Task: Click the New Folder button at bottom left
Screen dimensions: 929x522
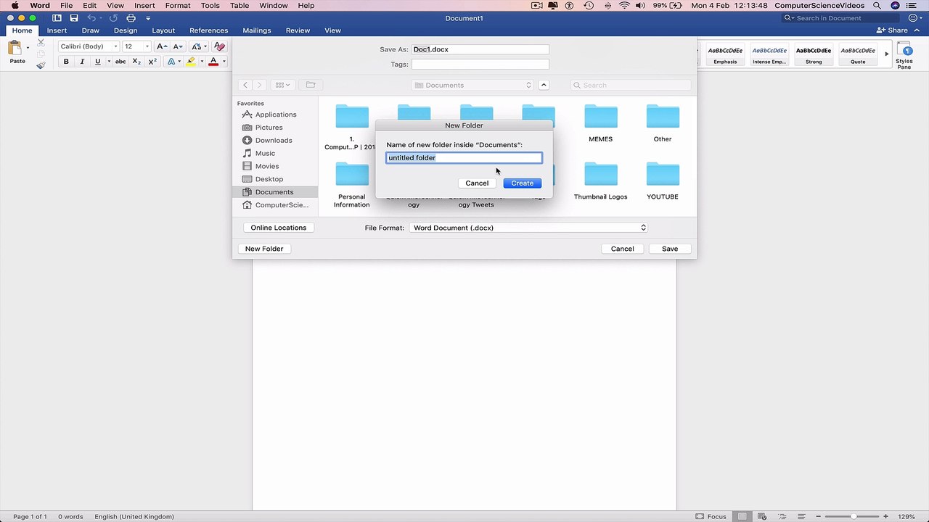Action: tap(264, 249)
